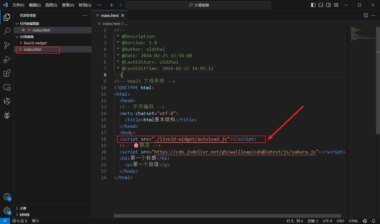The image size is (380, 224).
Task: Expand the 大纲 outline section
Action: click(x=53, y=208)
